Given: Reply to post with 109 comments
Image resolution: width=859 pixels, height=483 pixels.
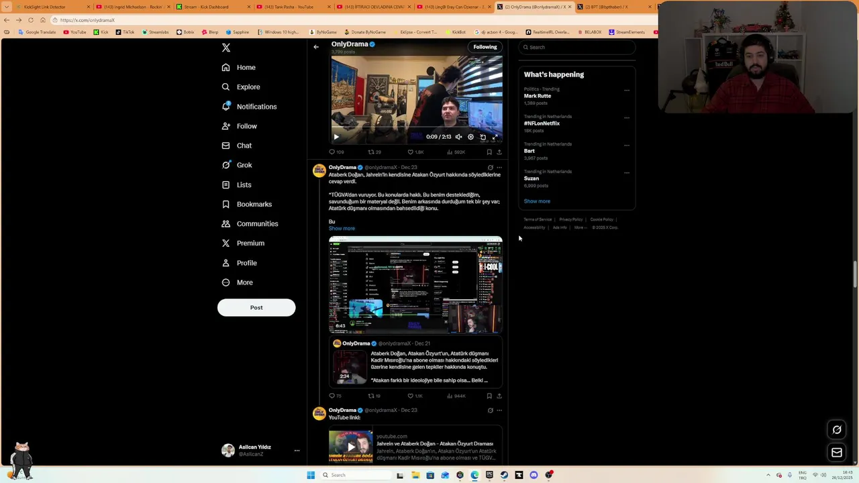Looking at the screenshot, I should click(x=336, y=152).
